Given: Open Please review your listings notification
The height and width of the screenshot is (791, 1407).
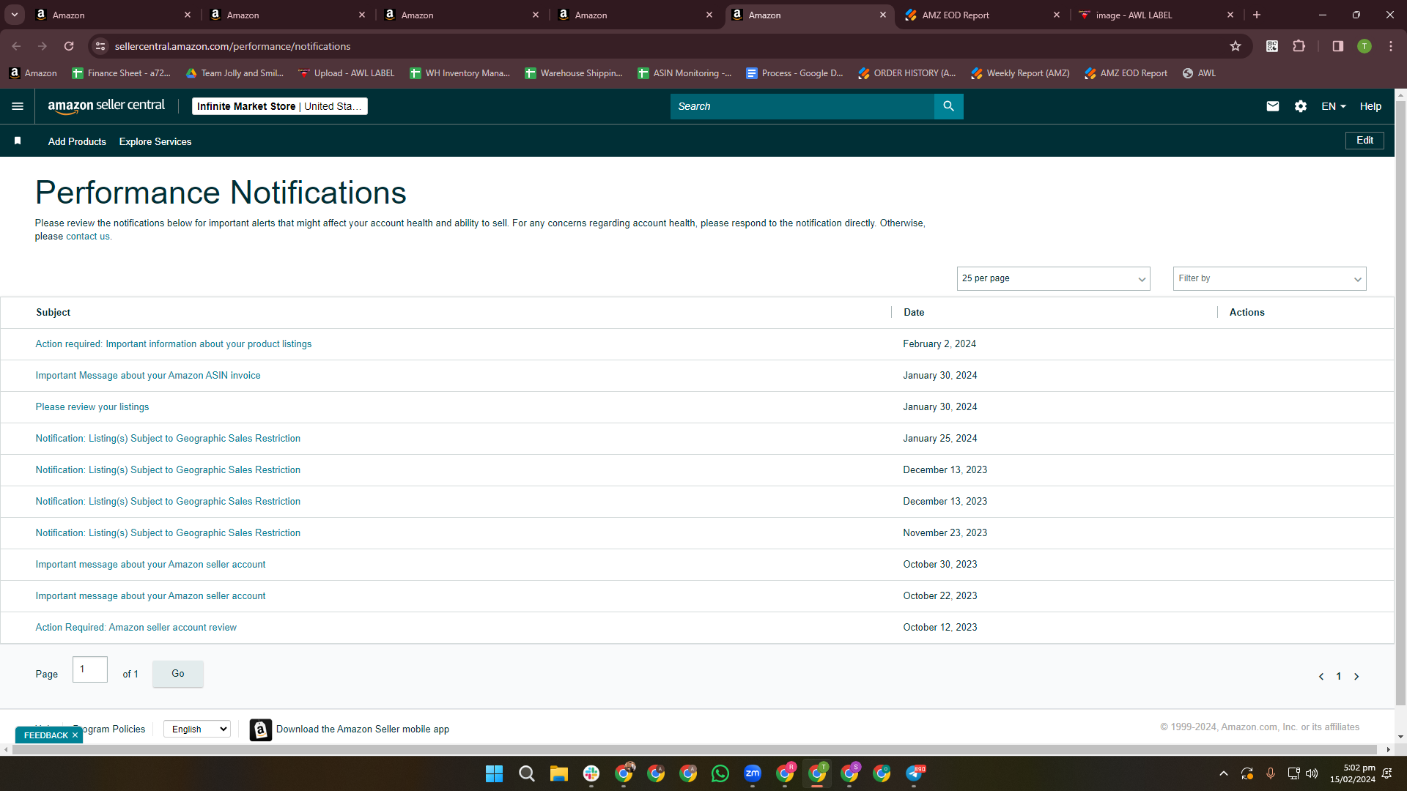Looking at the screenshot, I should click(x=92, y=407).
